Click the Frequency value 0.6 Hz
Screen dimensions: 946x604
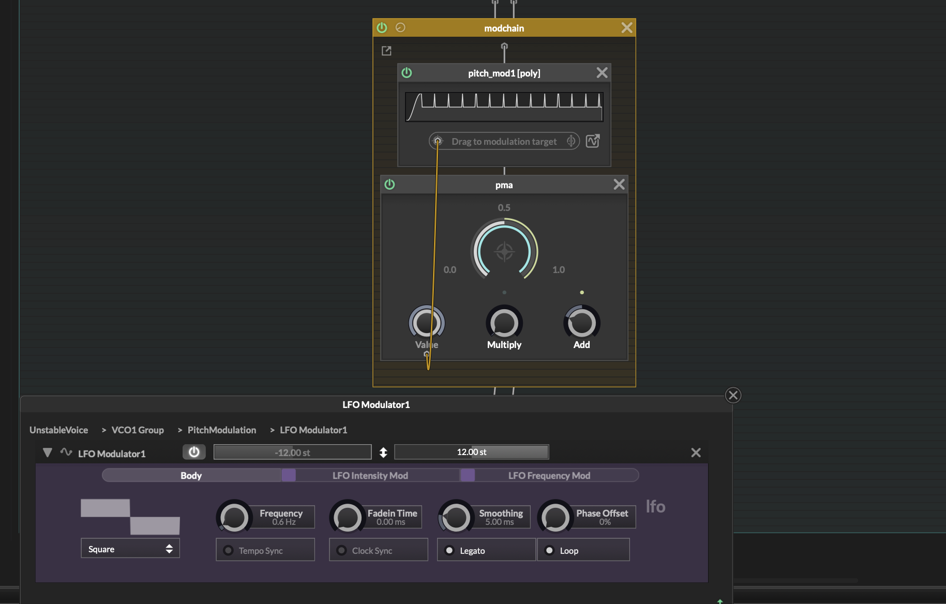tap(284, 522)
